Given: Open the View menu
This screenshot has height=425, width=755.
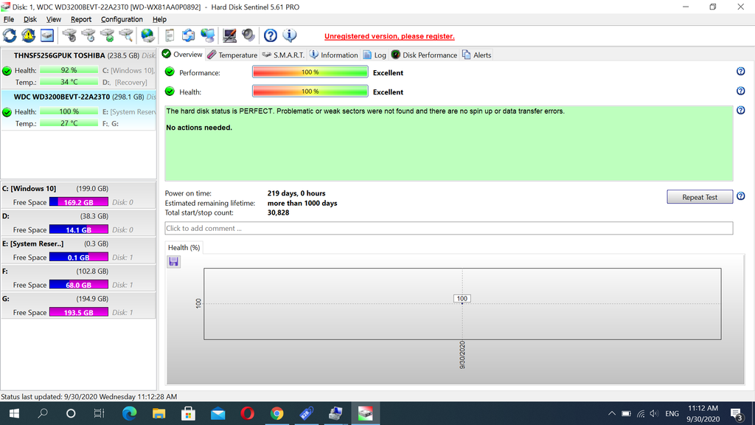Looking at the screenshot, I should (x=53, y=19).
